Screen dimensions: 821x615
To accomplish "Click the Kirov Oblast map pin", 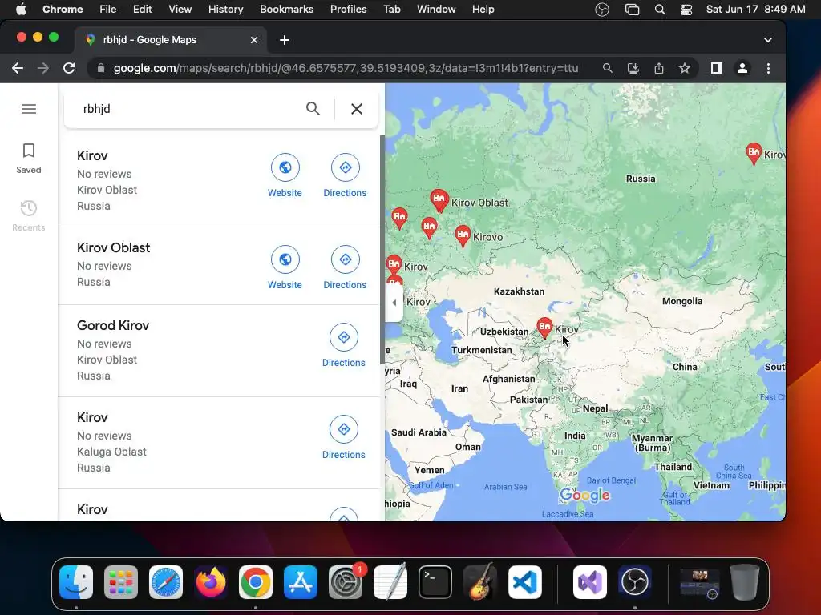I will click(x=439, y=200).
